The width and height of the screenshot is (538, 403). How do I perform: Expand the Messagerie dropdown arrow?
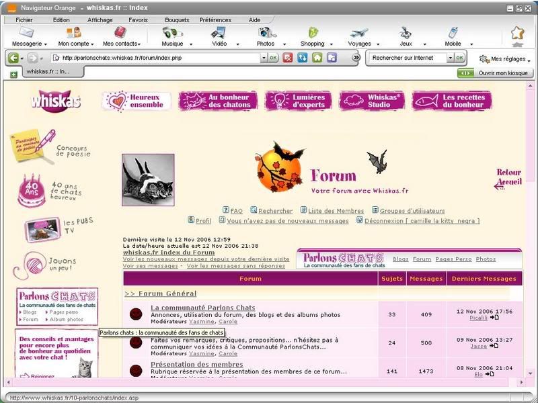pyautogui.click(x=45, y=44)
